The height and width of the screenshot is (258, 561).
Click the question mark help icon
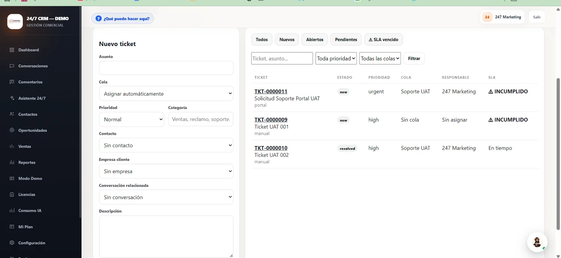pos(98,19)
